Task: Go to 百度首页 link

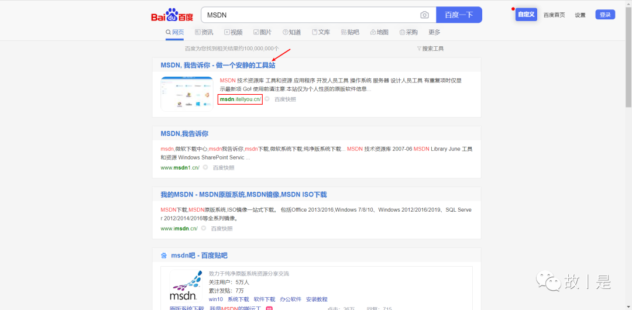Action: [x=554, y=15]
